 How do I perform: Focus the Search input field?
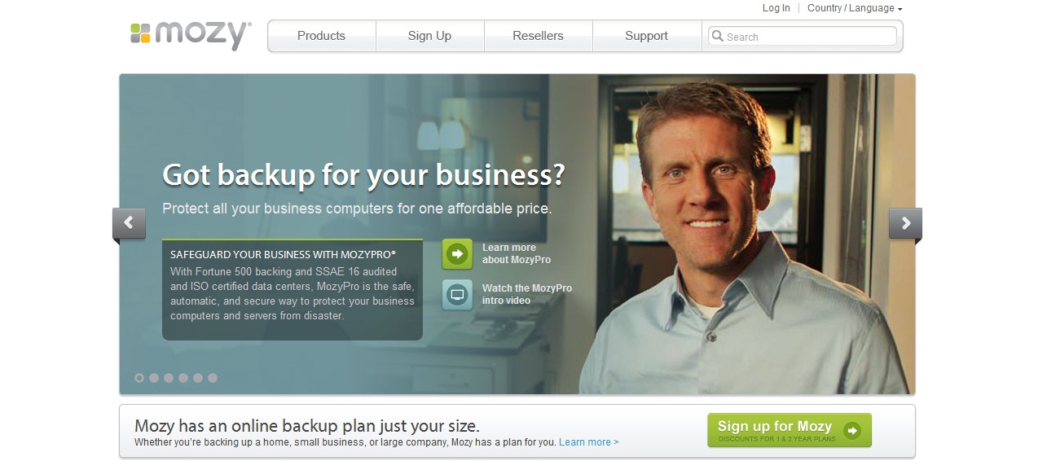803,36
